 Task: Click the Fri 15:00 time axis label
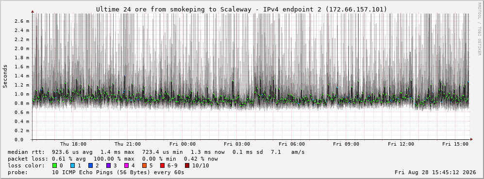455,144
